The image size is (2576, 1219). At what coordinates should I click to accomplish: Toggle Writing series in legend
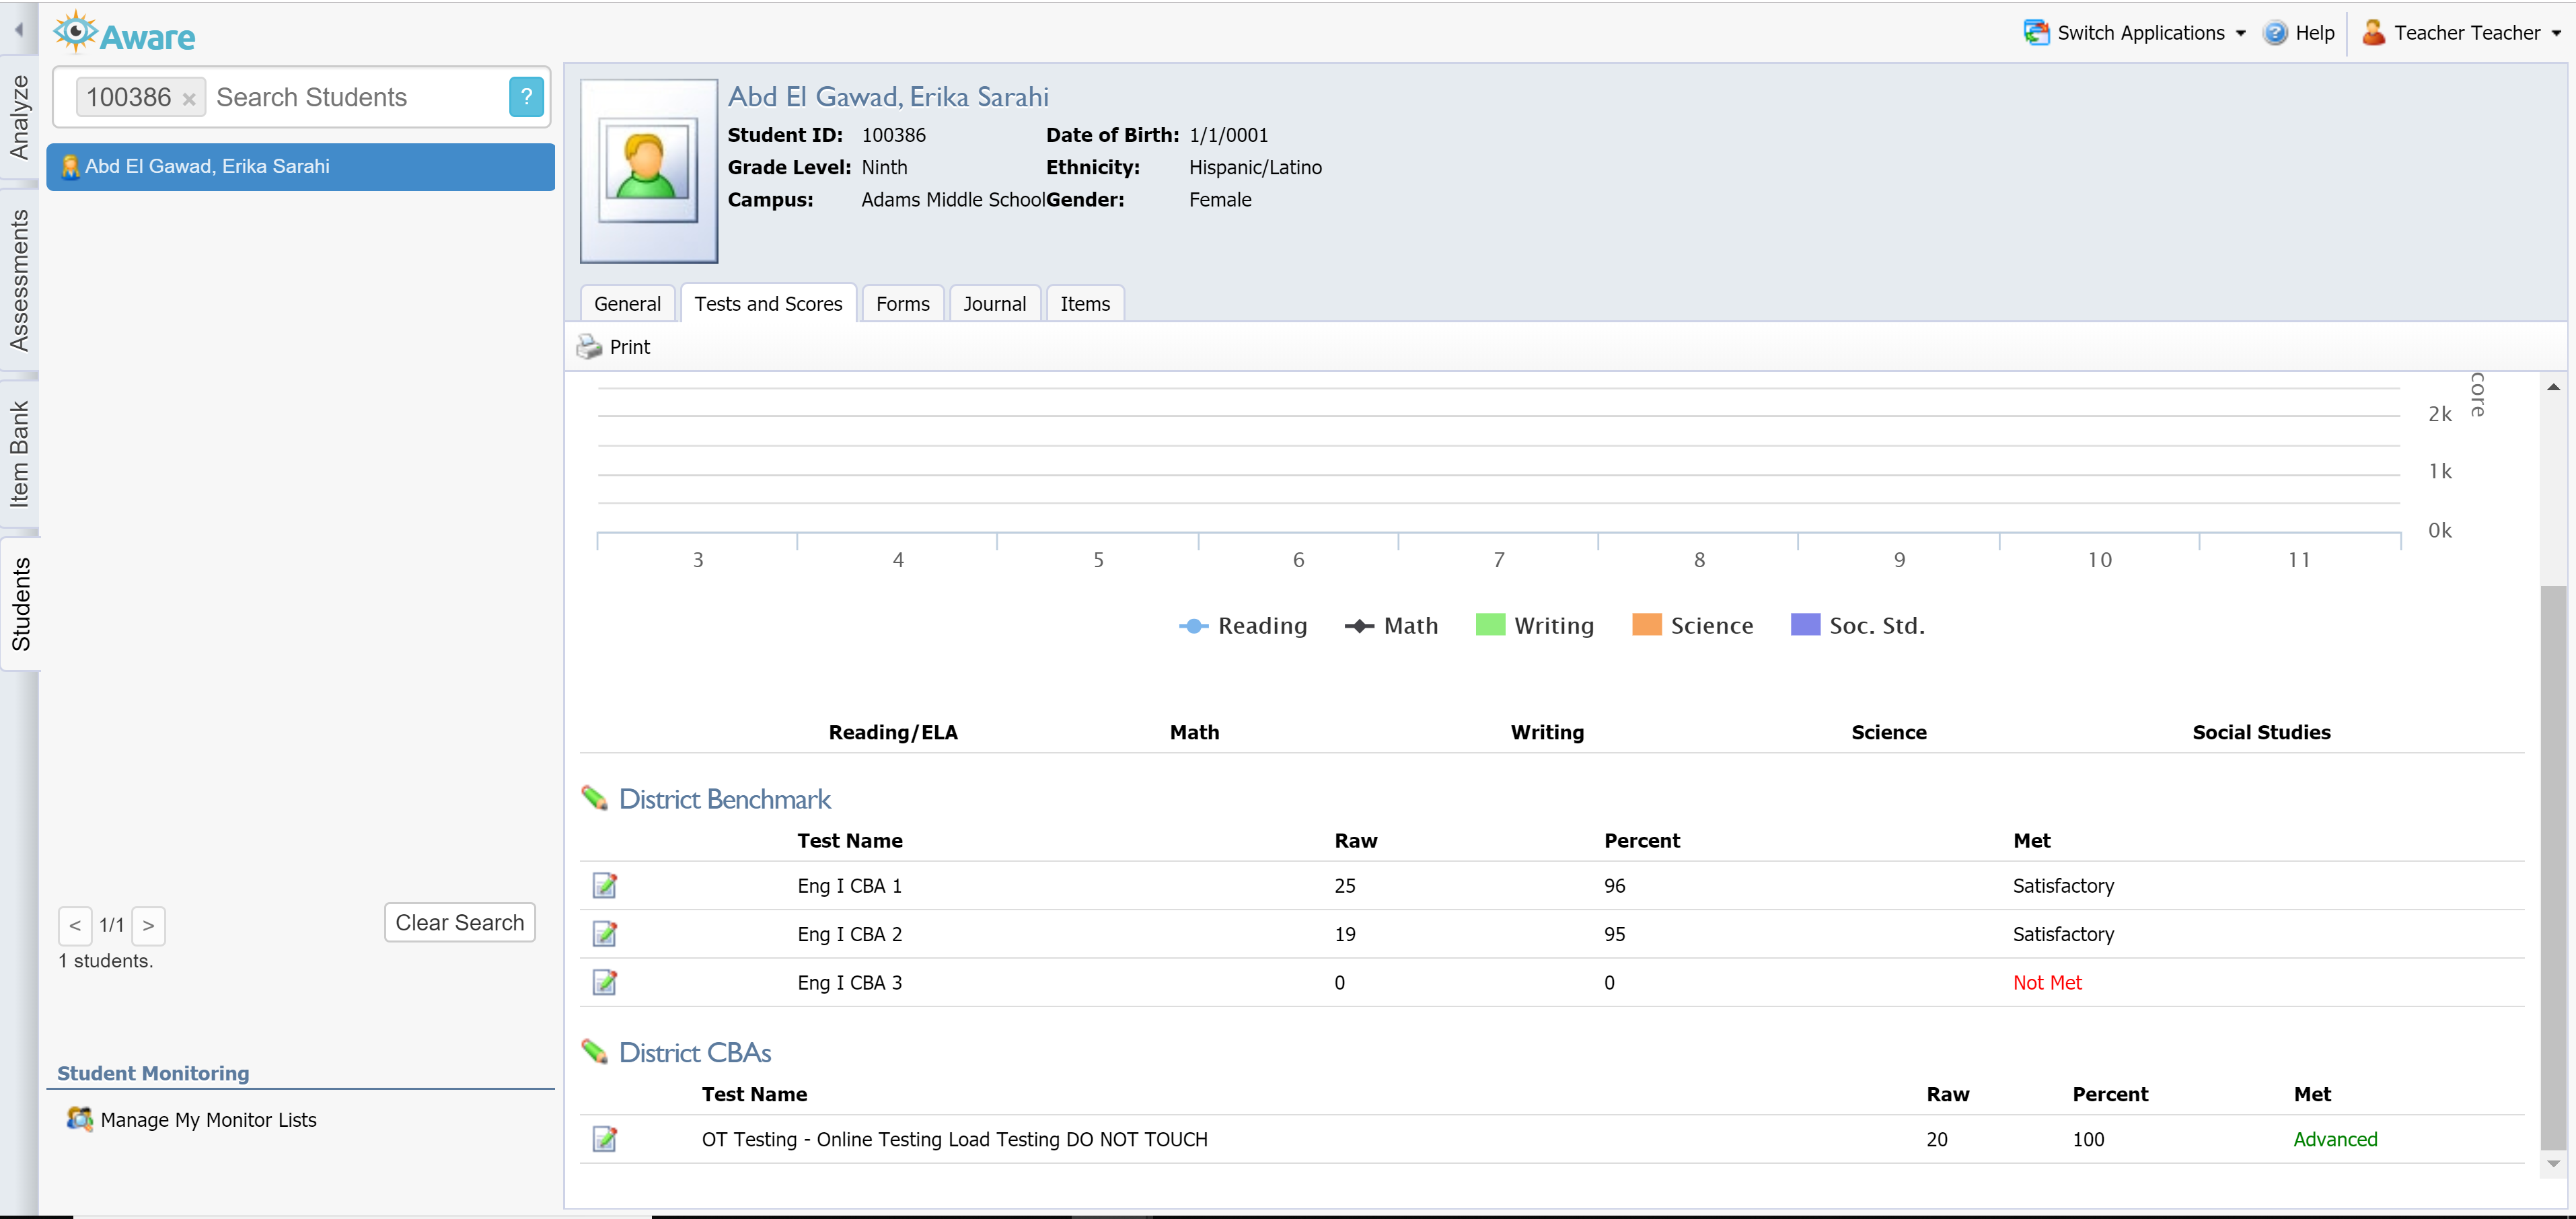coord(1535,626)
